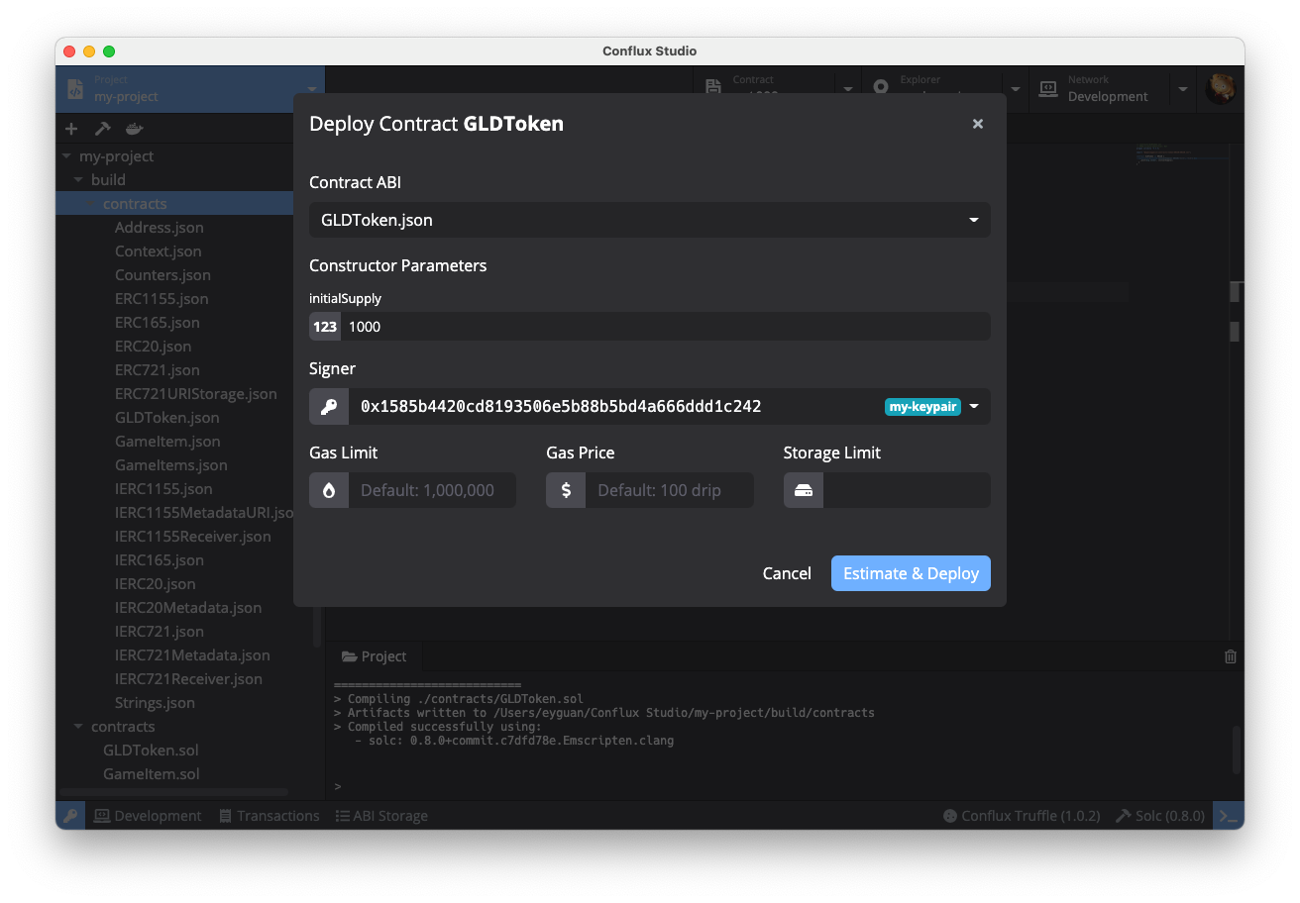
Task: Toggle the terminal icon in status bar
Action: (1229, 816)
